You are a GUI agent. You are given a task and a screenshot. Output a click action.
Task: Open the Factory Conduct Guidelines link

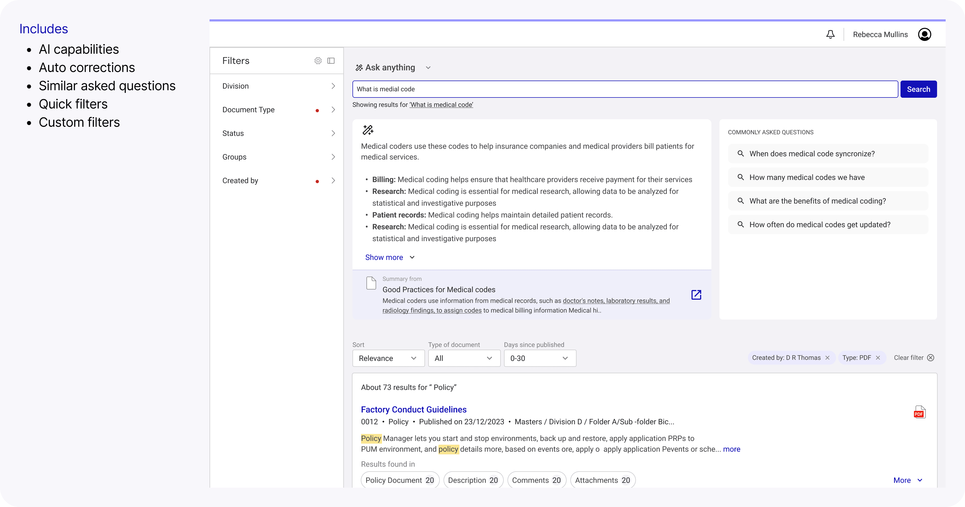(413, 409)
